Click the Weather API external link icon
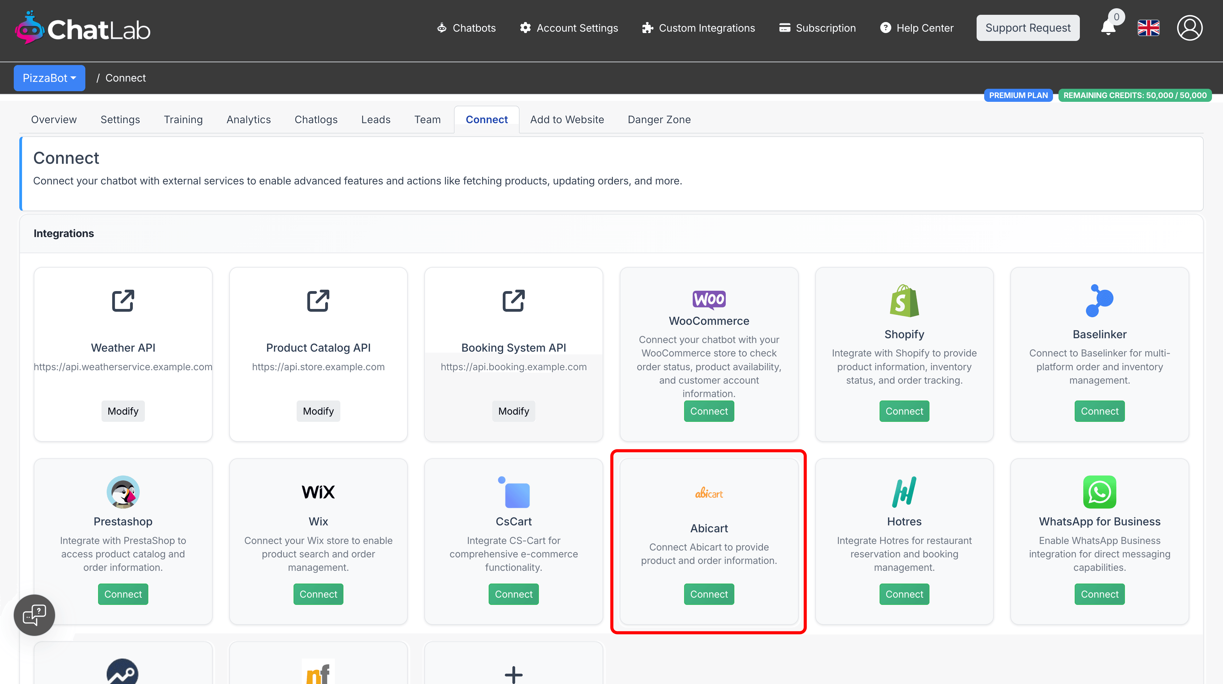The image size is (1223, 684). pyautogui.click(x=123, y=300)
